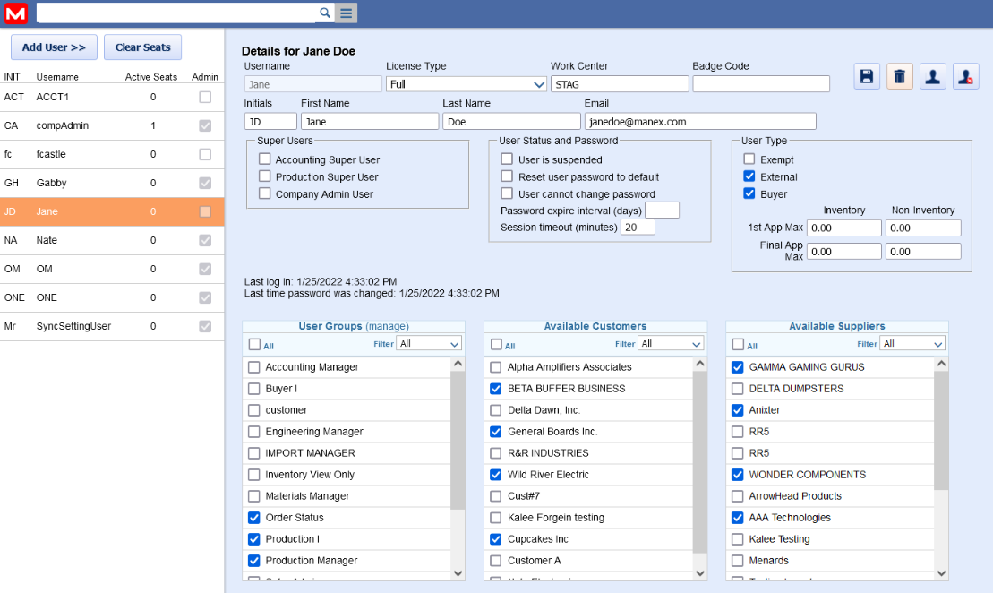Open the User Groups manage link
Image resolution: width=993 pixels, height=593 pixels.
coord(387,326)
